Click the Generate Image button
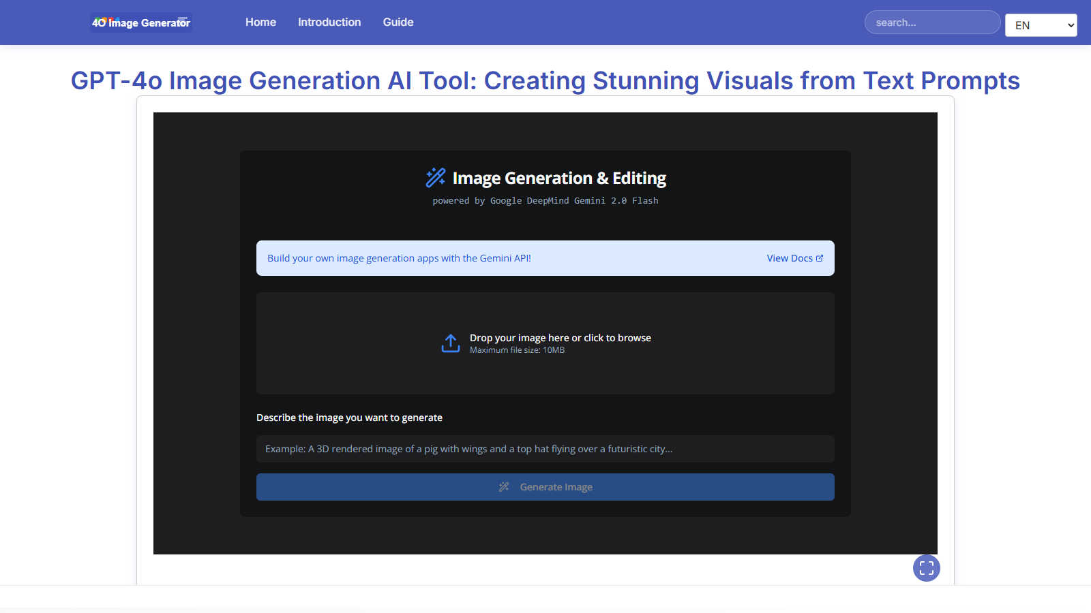The image size is (1091, 613). tap(545, 487)
